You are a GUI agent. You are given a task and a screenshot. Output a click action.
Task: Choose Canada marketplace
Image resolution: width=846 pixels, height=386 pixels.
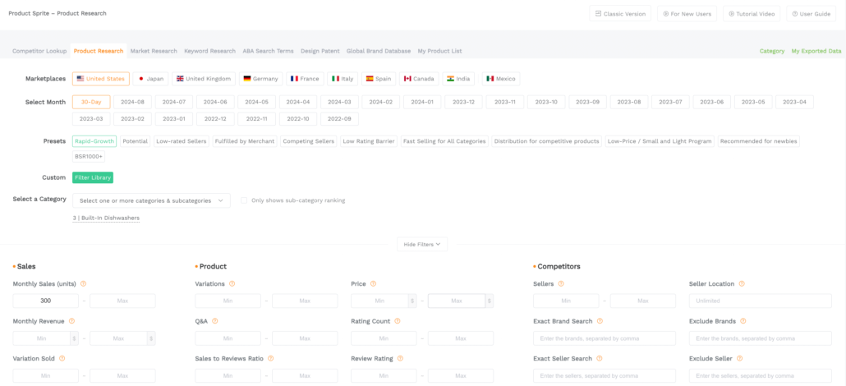(419, 79)
